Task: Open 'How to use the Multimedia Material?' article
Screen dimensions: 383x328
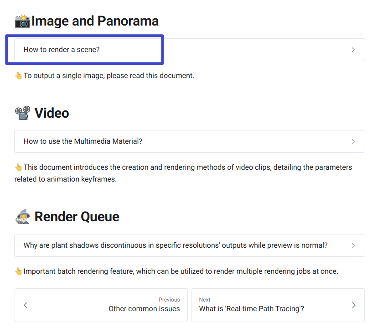Action: (x=83, y=141)
